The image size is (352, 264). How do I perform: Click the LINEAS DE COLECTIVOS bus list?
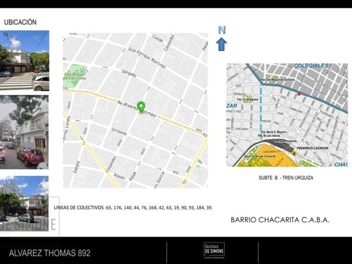click(133, 208)
